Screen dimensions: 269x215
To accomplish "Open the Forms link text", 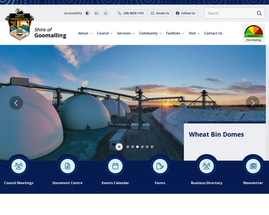I will [x=160, y=183].
